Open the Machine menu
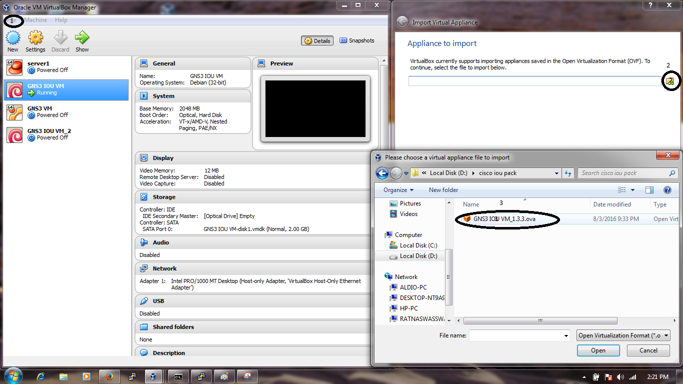Viewport: 683px width, 384px height. coord(35,20)
